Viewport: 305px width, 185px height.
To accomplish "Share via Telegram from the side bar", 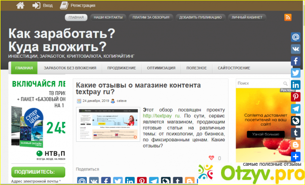I will tap(296, 109).
